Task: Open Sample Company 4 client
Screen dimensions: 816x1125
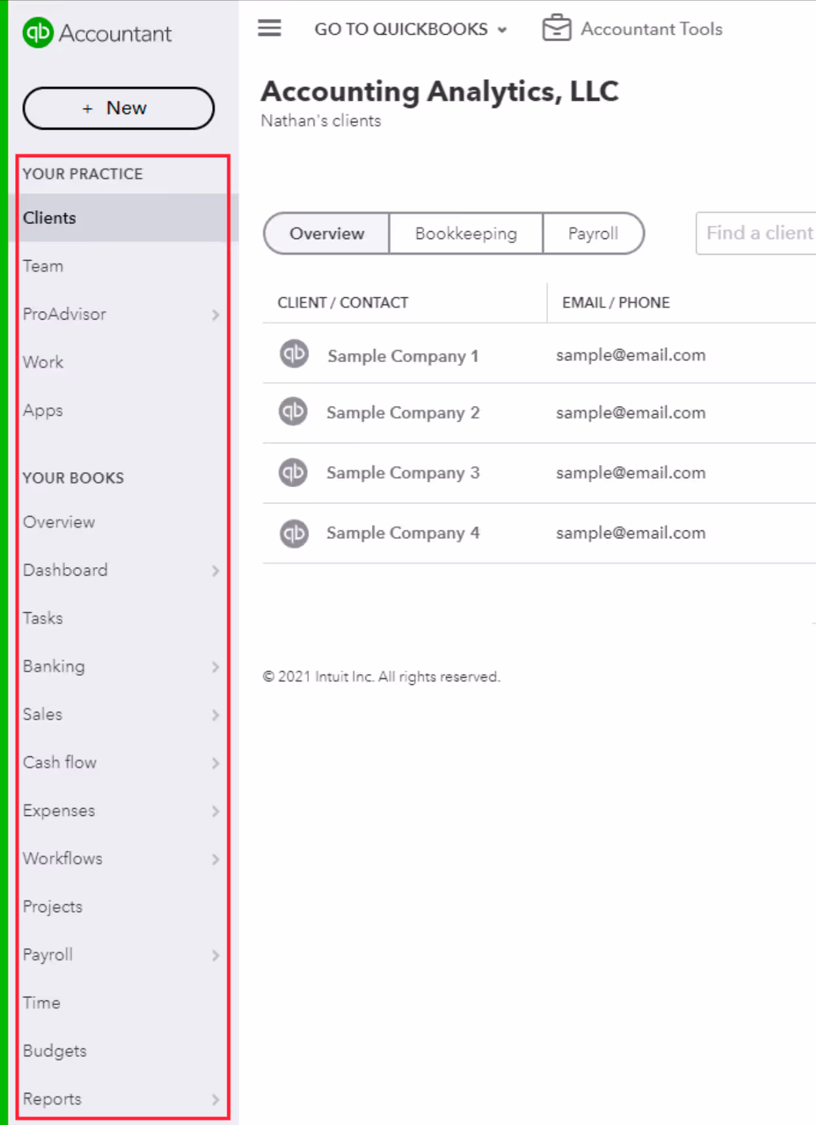Action: coord(403,533)
